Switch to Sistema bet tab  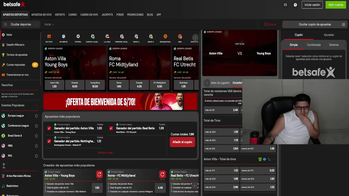(334, 45)
